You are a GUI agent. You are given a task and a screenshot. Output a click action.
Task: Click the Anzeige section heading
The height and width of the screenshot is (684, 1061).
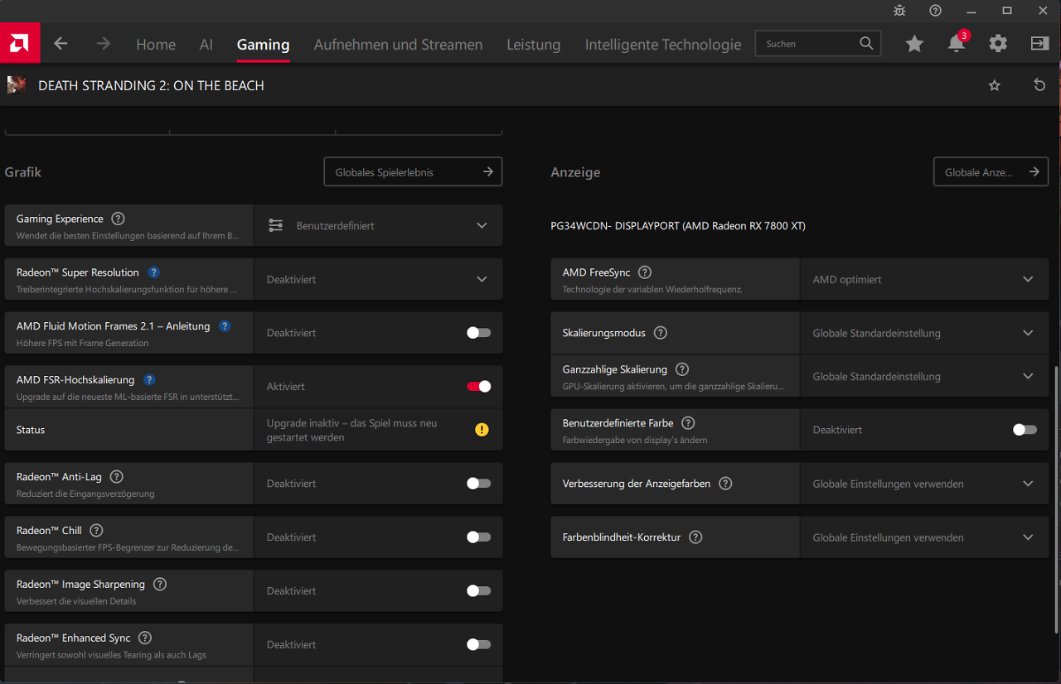[575, 172]
